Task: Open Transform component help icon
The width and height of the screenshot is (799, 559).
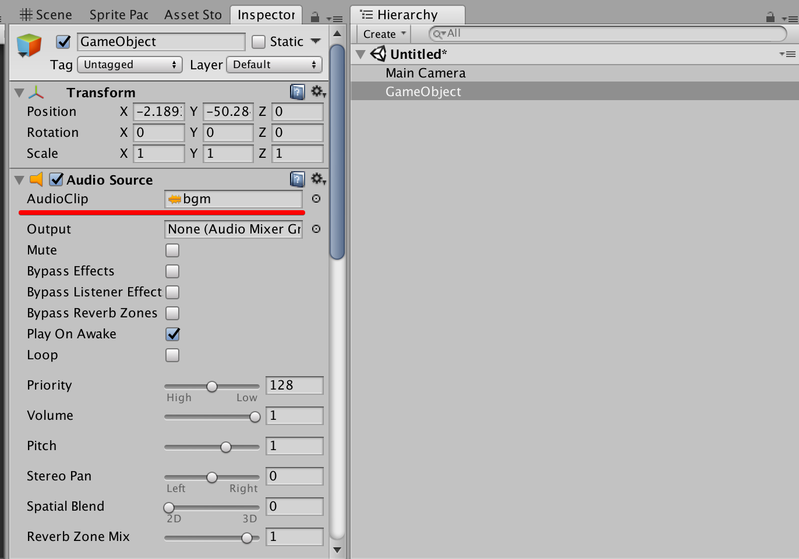Action: click(x=297, y=91)
